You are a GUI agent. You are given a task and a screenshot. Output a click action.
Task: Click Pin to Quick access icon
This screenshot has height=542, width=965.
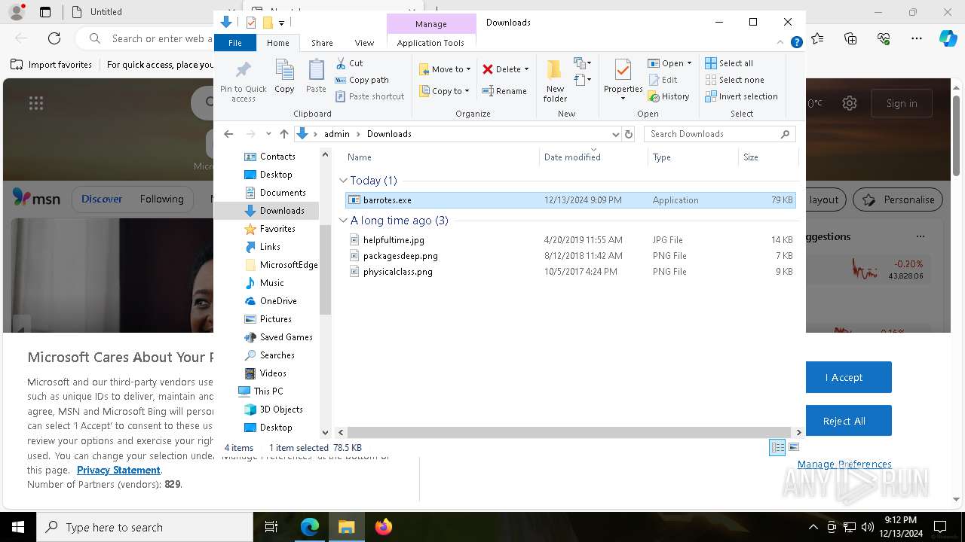[x=243, y=82]
